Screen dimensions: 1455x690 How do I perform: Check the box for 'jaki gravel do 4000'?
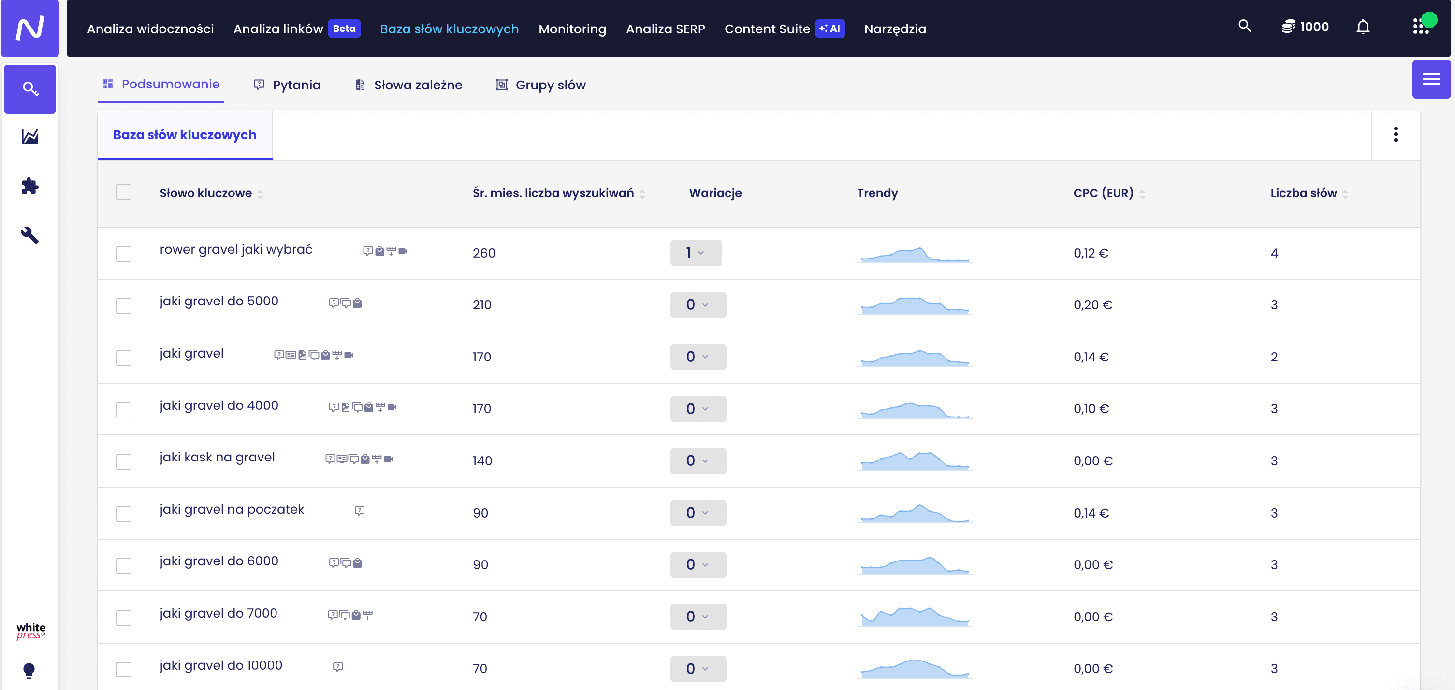(x=124, y=409)
